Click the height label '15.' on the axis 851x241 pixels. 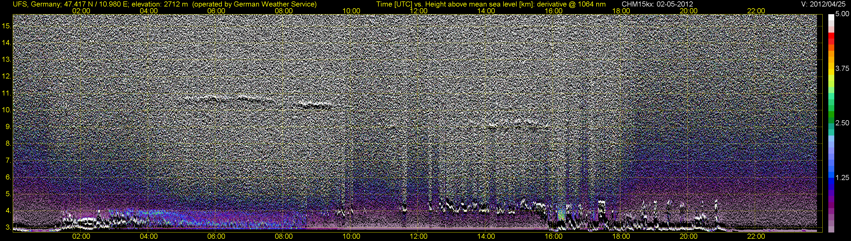[x=7, y=26]
